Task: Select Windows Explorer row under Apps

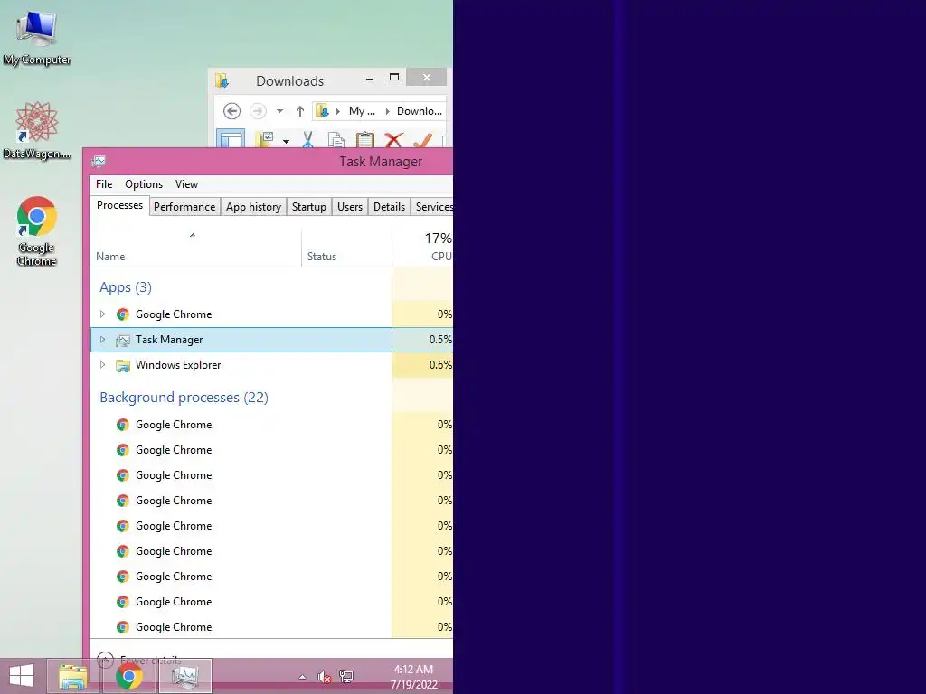Action: (271, 365)
